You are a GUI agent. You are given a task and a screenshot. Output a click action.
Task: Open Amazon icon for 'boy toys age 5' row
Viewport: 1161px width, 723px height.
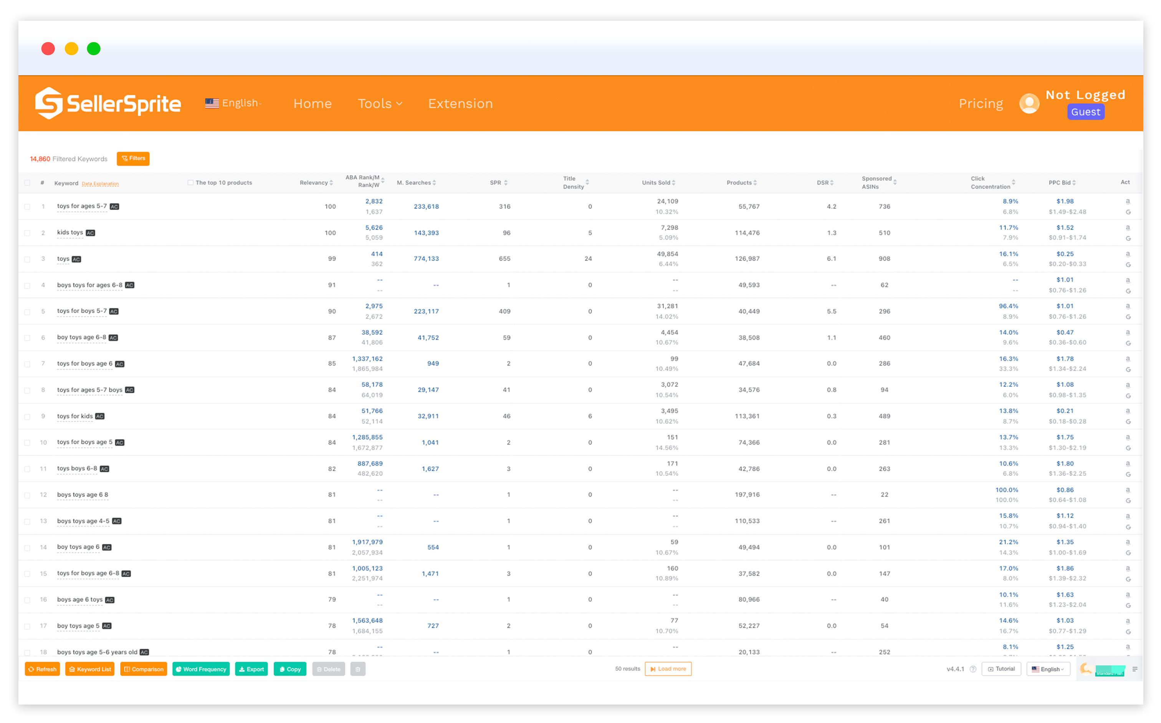pyautogui.click(x=1128, y=620)
